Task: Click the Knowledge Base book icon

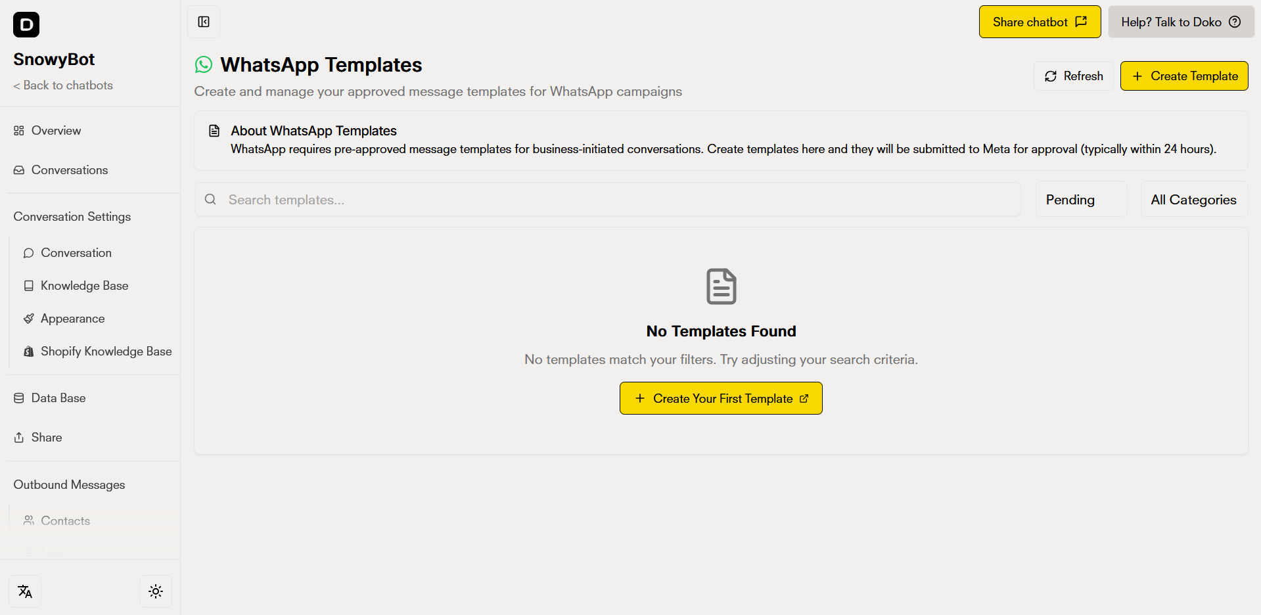Action: (x=28, y=285)
